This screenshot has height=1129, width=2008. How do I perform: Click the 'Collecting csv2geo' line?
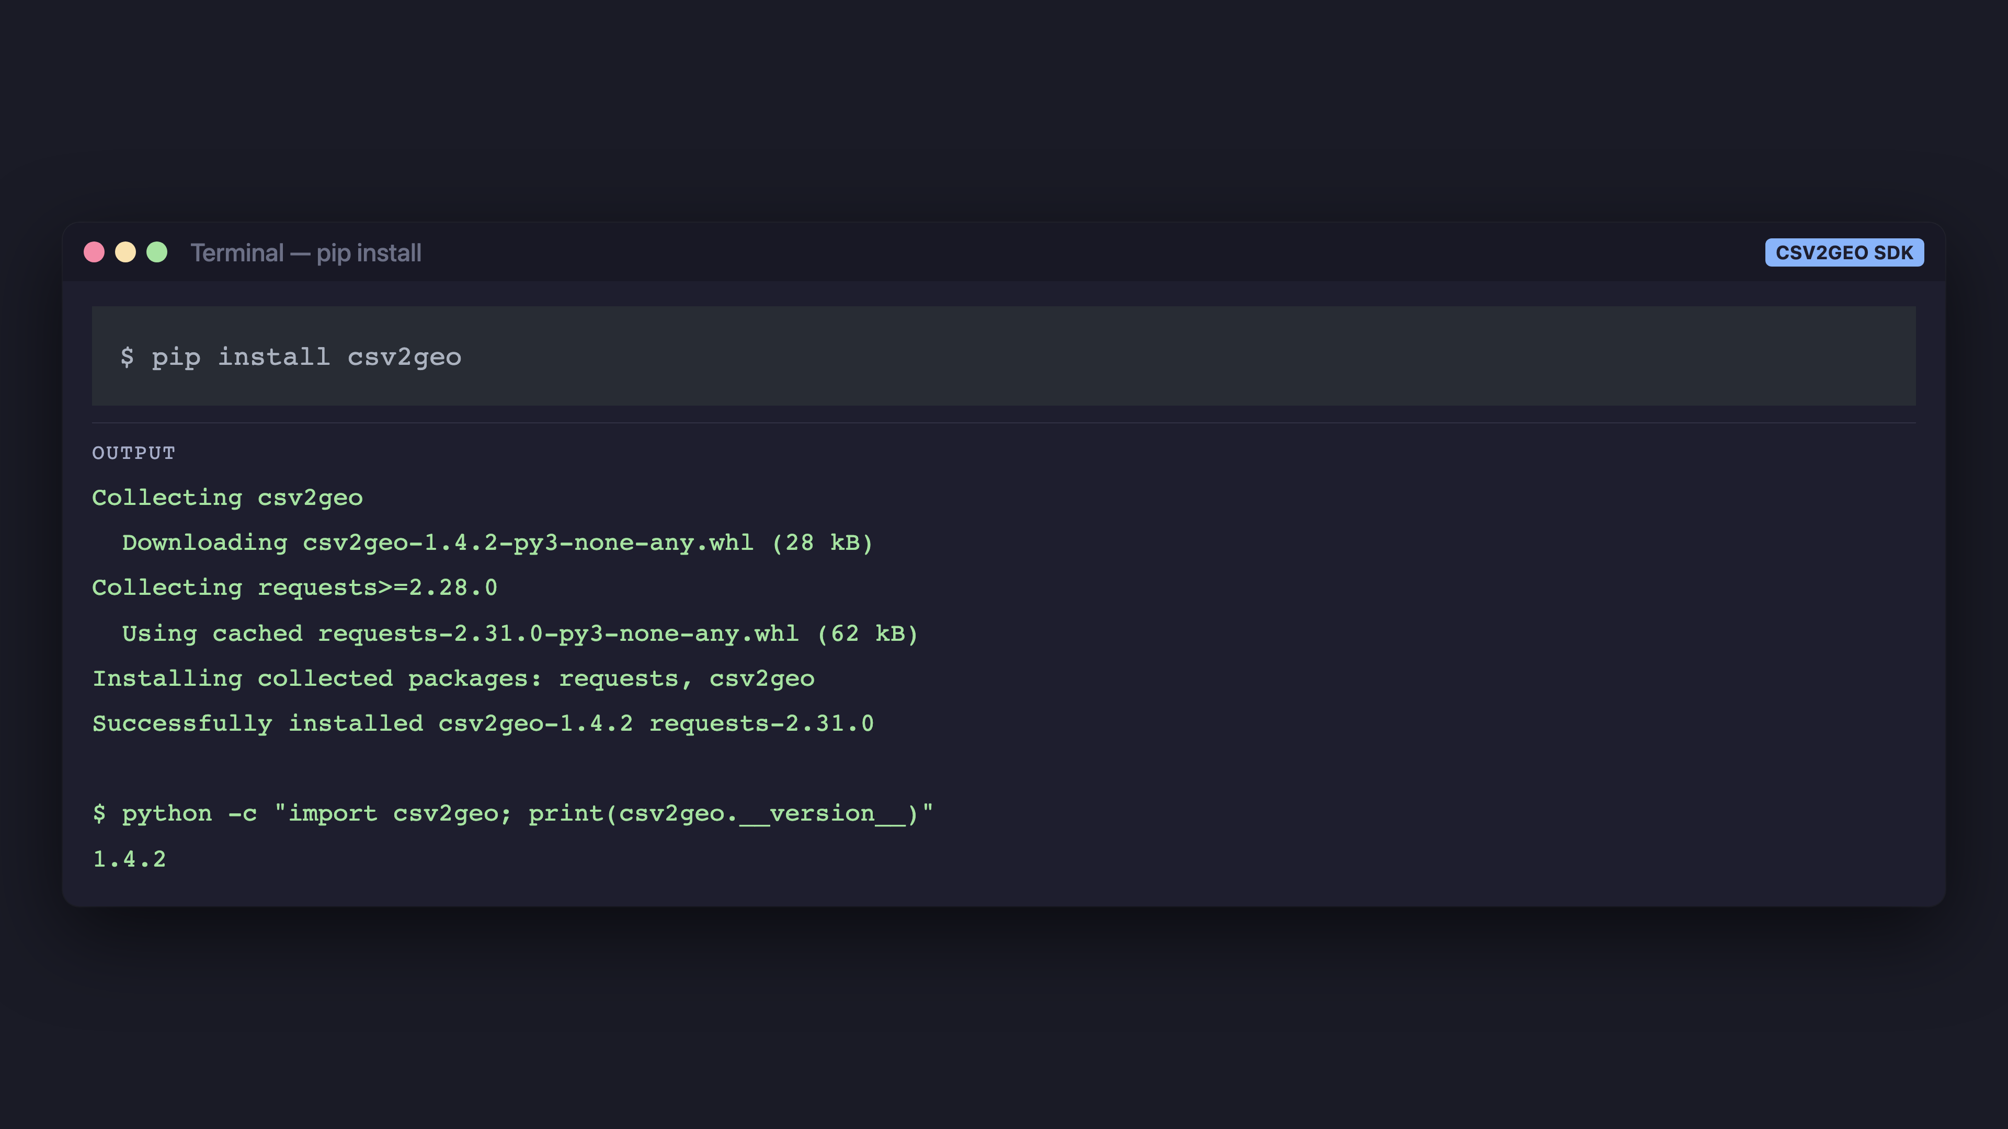click(x=227, y=498)
